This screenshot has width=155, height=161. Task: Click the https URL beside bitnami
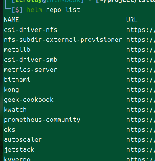[140, 80]
